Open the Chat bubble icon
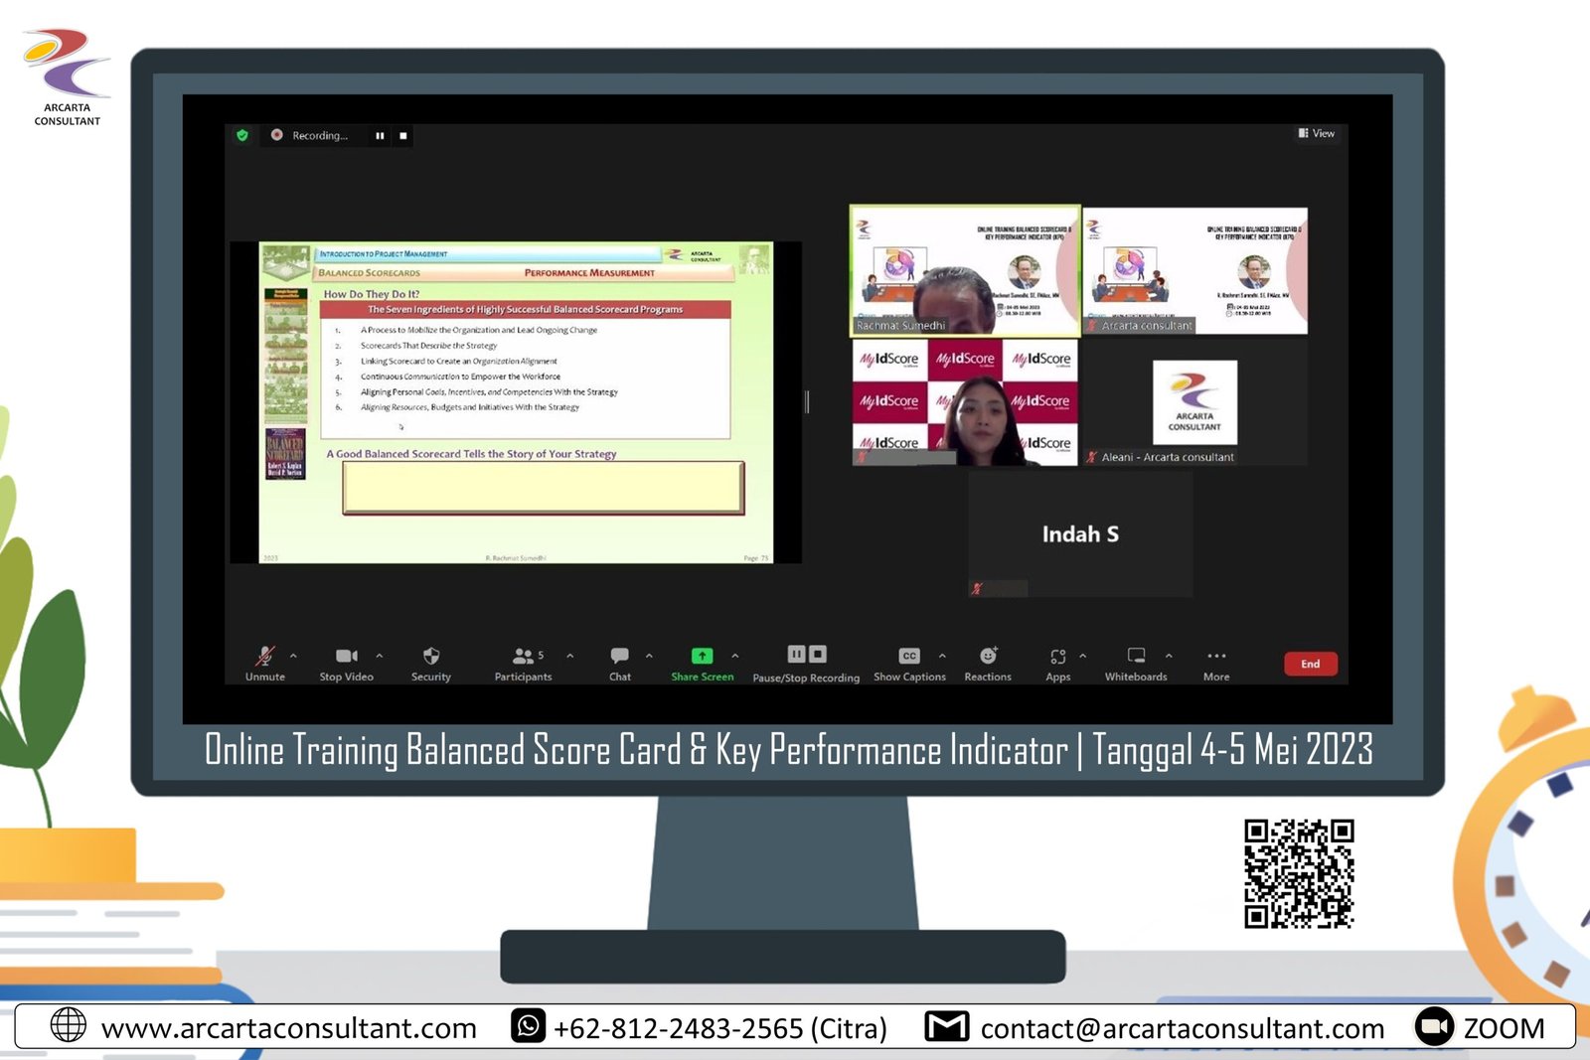 619,656
